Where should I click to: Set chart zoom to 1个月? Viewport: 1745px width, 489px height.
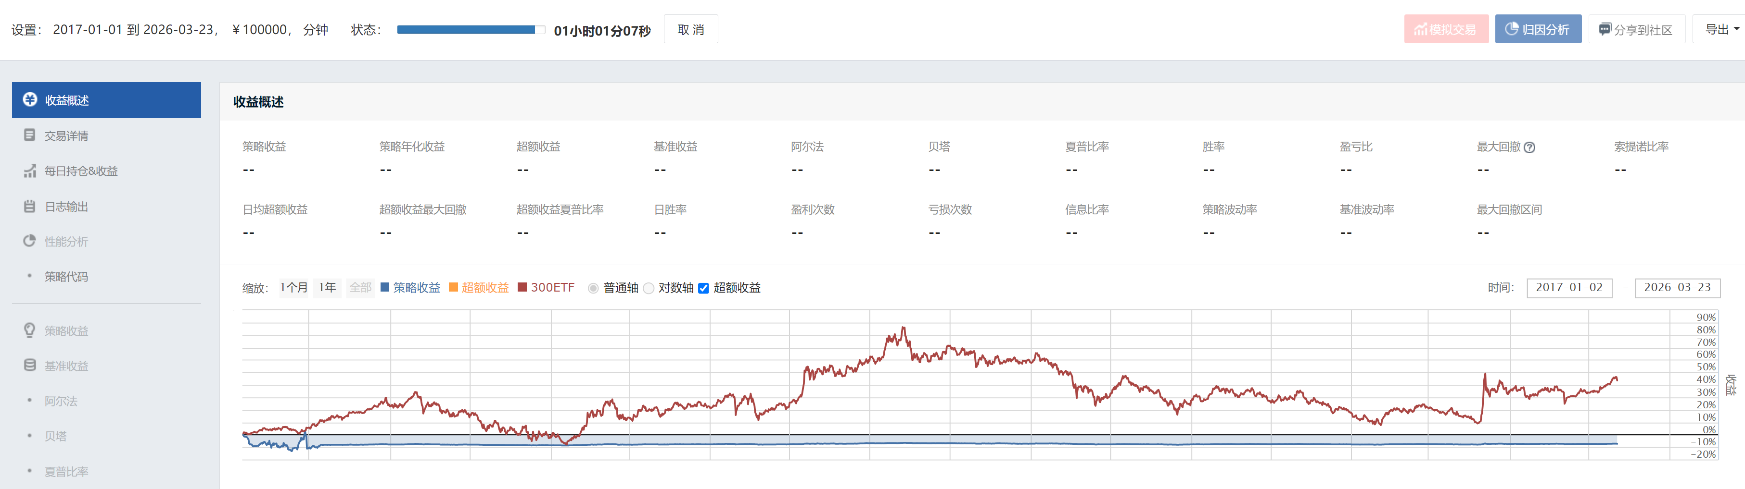pos(294,287)
